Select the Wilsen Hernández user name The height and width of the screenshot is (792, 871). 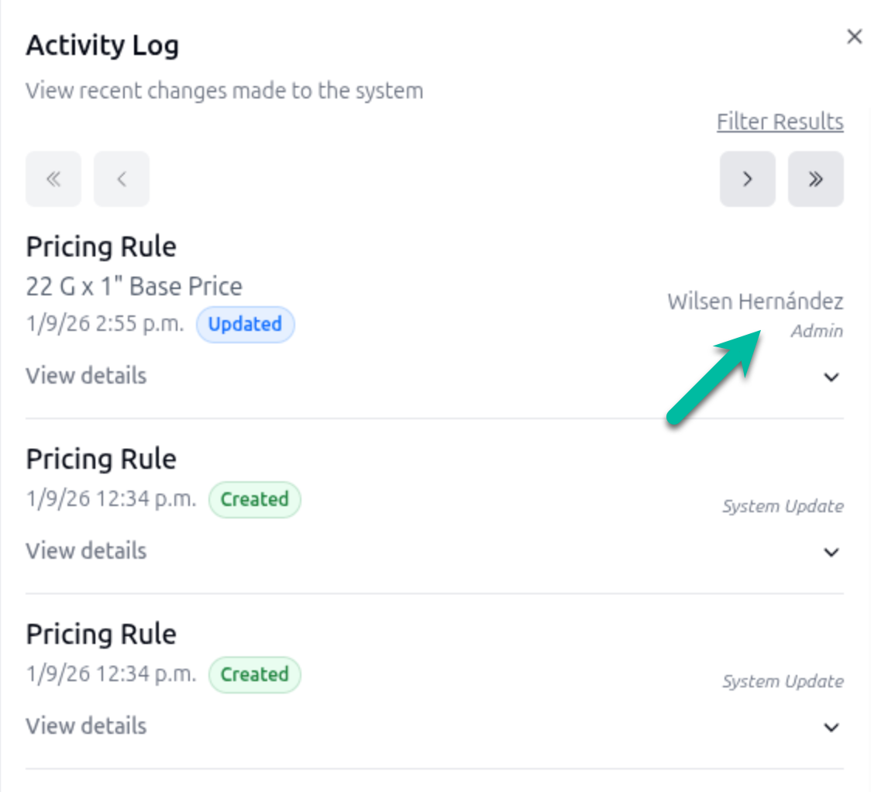point(755,301)
